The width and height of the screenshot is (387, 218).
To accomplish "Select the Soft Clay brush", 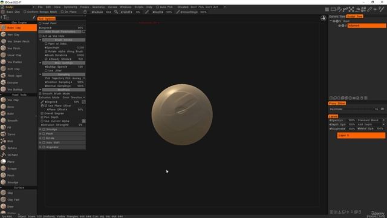I will coord(19,69).
